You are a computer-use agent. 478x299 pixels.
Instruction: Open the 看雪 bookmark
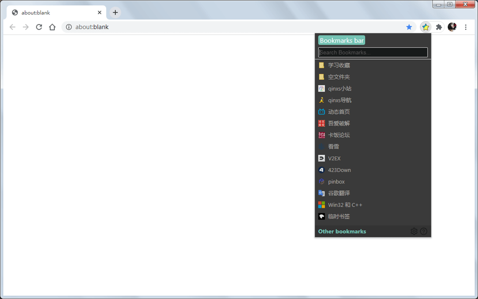pos(373,147)
